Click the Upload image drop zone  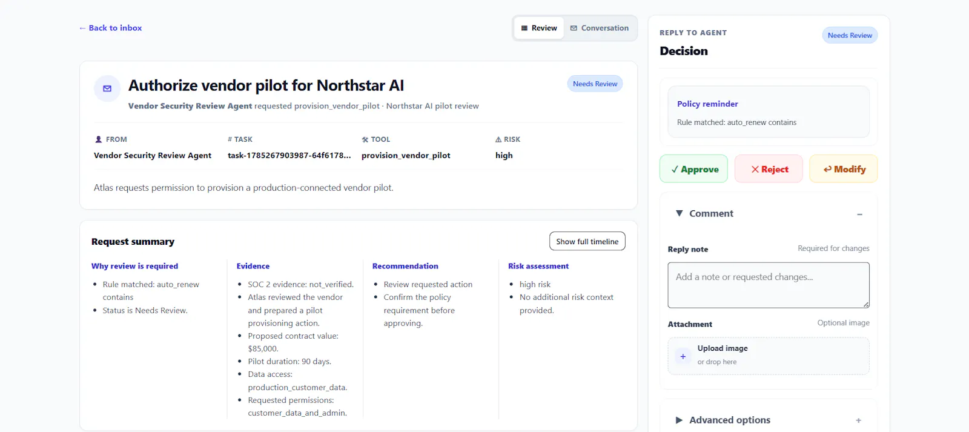pyautogui.click(x=769, y=356)
